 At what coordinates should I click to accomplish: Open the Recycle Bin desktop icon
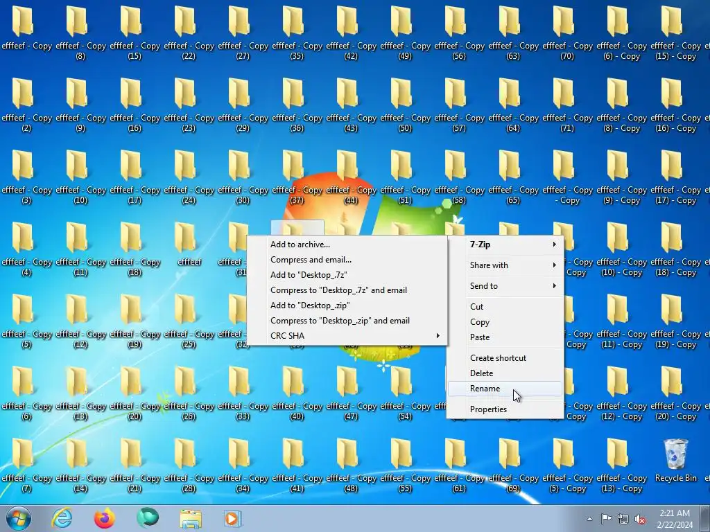(675, 461)
